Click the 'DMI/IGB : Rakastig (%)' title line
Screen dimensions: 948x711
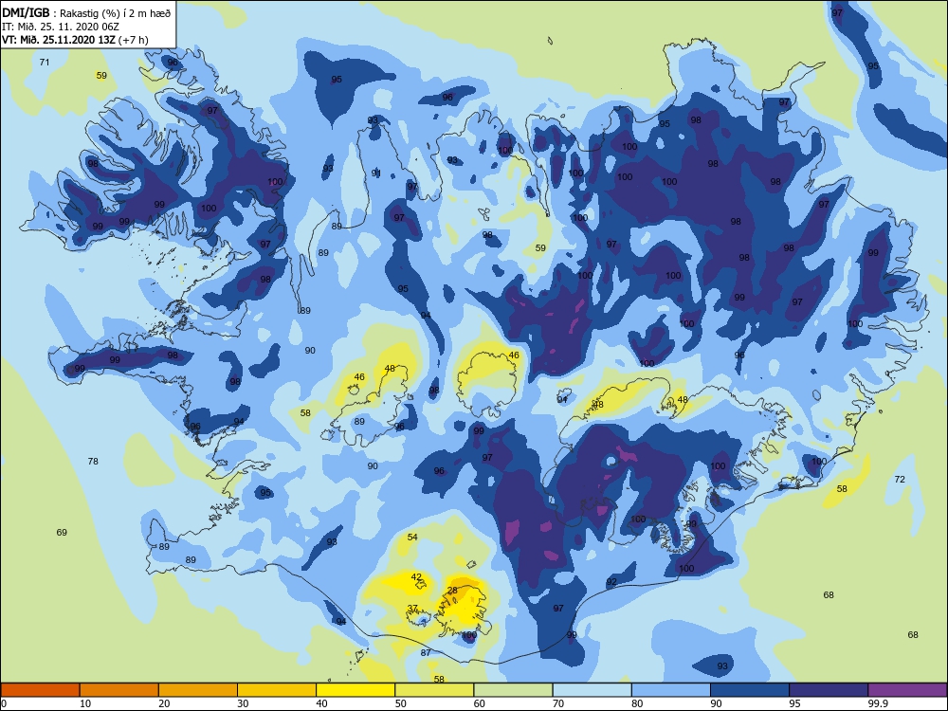pos(87,12)
